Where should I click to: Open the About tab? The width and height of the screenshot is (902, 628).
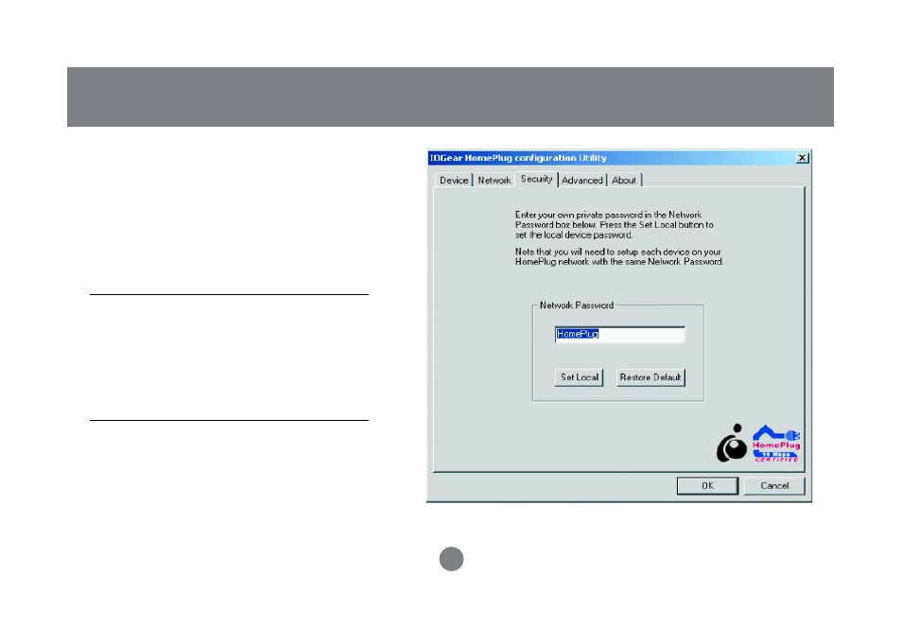tap(624, 180)
